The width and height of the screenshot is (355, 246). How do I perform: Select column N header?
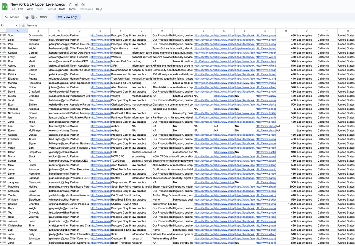pos(286,31)
